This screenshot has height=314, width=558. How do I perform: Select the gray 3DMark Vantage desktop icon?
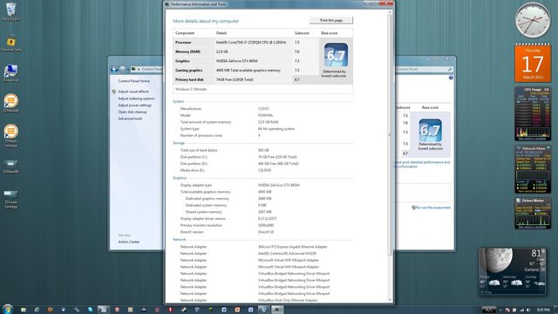point(10,199)
